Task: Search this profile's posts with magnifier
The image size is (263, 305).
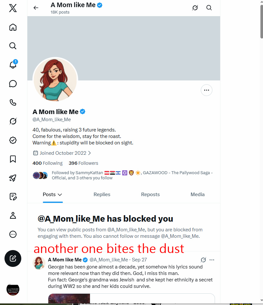Action: tap(209, 8)
